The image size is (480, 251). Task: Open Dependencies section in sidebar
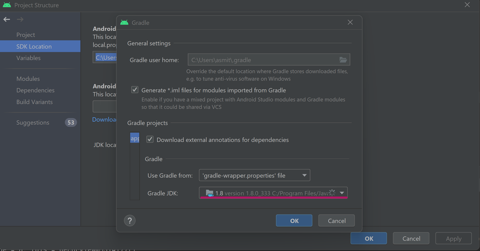tap(35, 90)
